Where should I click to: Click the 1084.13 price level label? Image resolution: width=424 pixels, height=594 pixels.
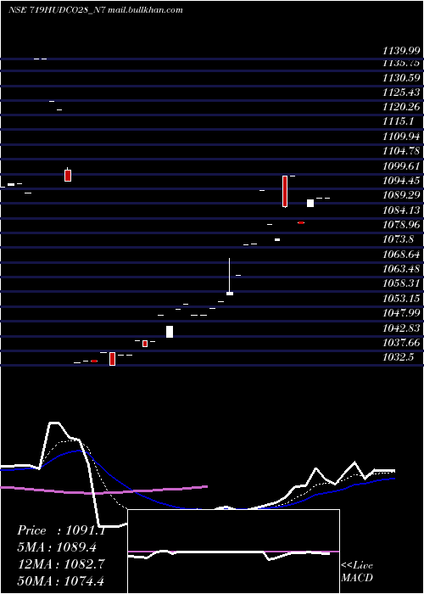click(x=401, y=210)
